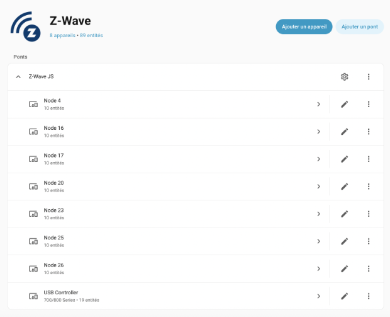Open Node 23 details via chevron
This screenshot has height=317, width=390.
(319, 214)
